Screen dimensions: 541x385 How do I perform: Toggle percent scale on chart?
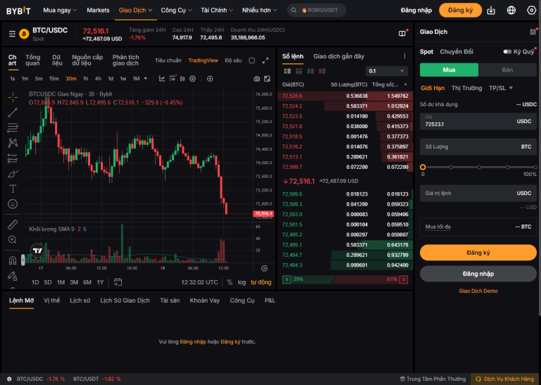tap(230, 282)
